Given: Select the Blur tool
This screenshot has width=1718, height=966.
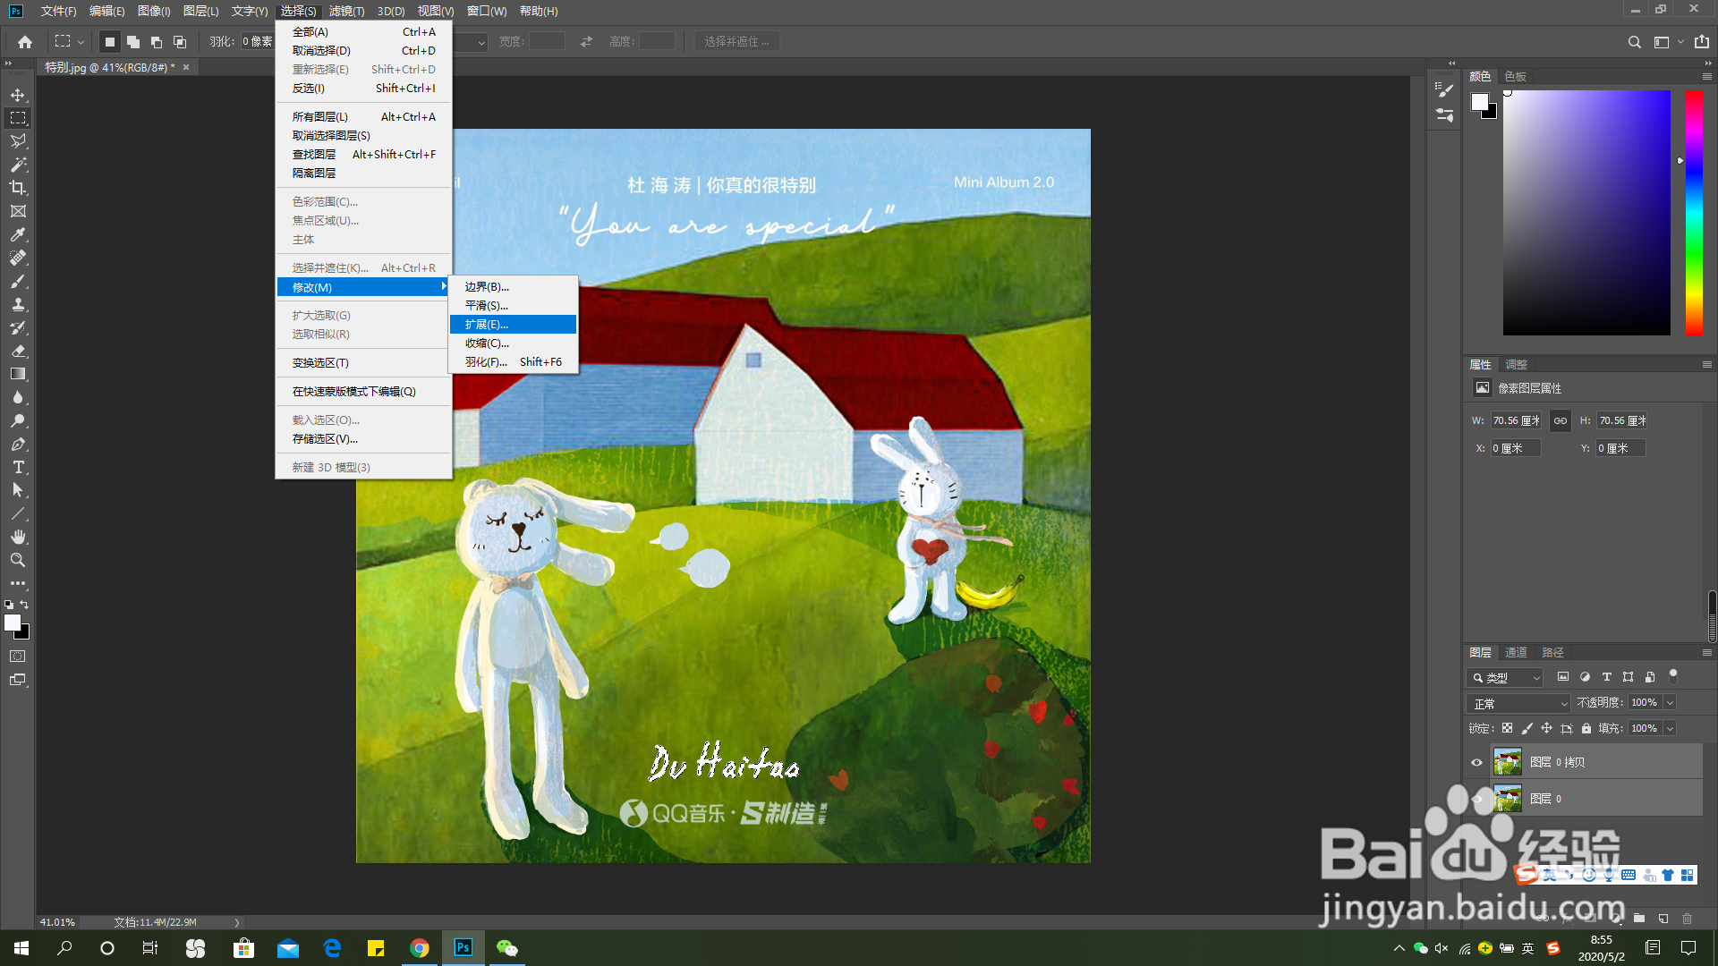Looking at the screenshot, I should tap(18, 397).
